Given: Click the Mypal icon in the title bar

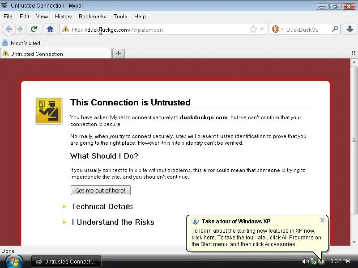Looking at the screenshot, I should pyautogui.click(x=4, y=5).
